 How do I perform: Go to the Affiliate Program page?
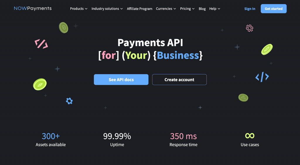tap(139, 9)
